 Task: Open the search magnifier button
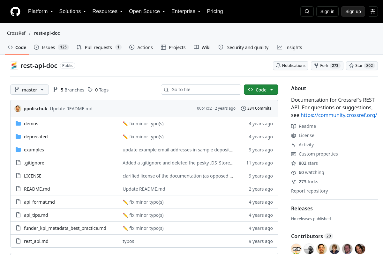click(x=307, y=11)
